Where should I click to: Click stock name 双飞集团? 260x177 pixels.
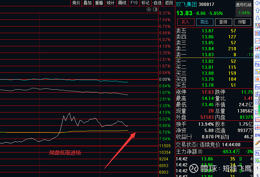pos(186,4)
